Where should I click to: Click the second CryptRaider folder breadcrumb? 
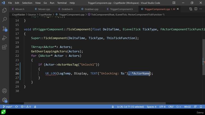click(45, 15)
